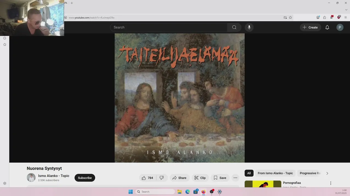Open picture-in-picture icon in address bar

coord(285,17)
